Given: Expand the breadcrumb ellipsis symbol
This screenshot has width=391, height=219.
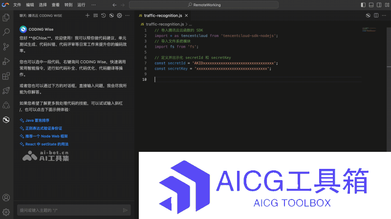Looking at the screenshot, I should [190, 24].
